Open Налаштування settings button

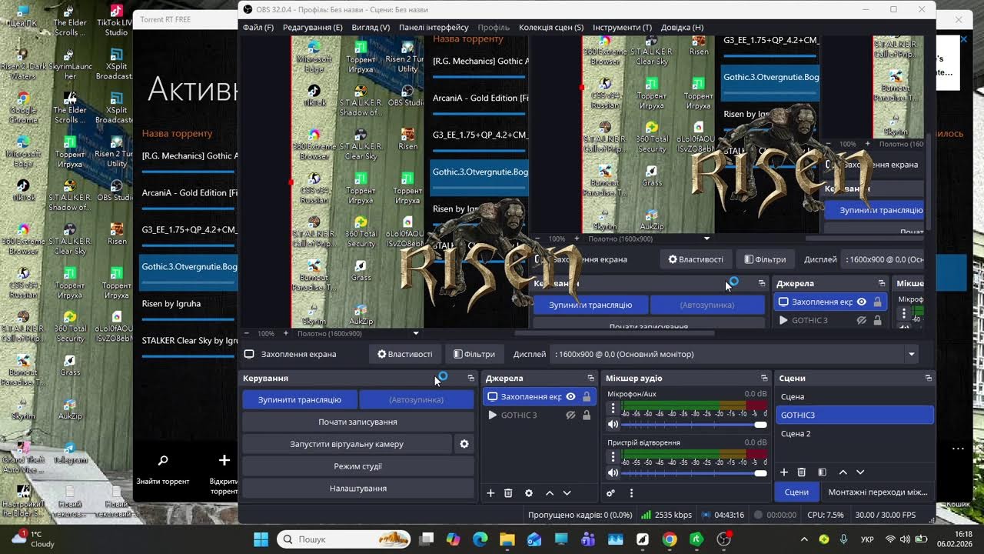click(x=358, y=489)
